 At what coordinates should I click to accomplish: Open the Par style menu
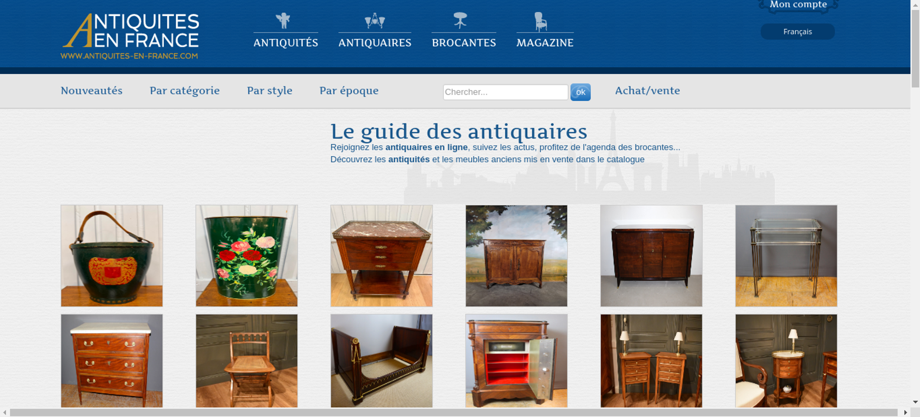(270, 91)
